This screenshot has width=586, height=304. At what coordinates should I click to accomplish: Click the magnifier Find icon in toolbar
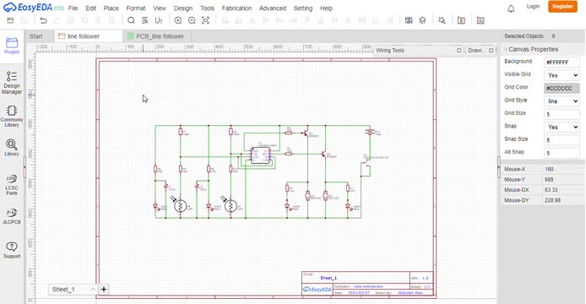pos(131,20)
